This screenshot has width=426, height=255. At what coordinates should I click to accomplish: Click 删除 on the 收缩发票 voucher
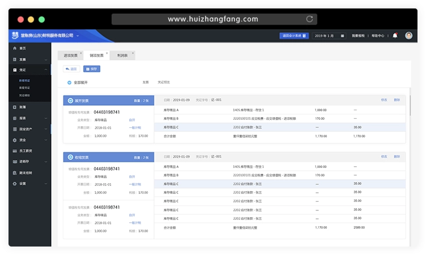click(397, 157)
